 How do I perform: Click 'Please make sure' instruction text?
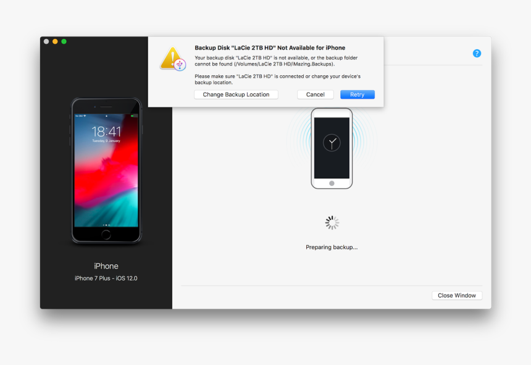[x=277, y=79]
